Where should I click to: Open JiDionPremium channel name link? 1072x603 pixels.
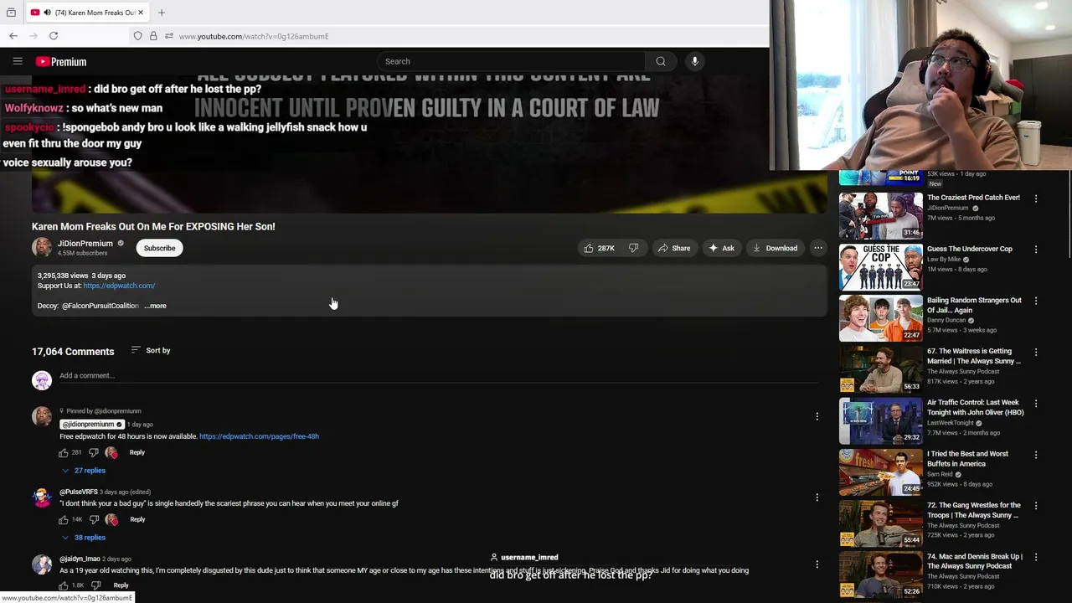coord(85,244)
